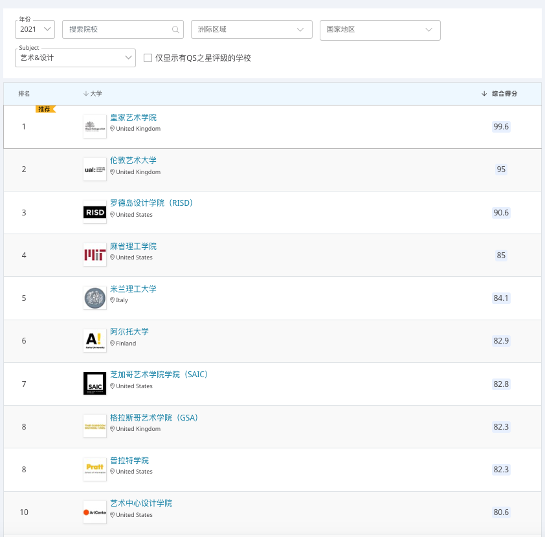Image resolution: width=545 pixels, height=537 pixels.
Task: Open the 阿尔托大学 link
Action: (129, 332)
